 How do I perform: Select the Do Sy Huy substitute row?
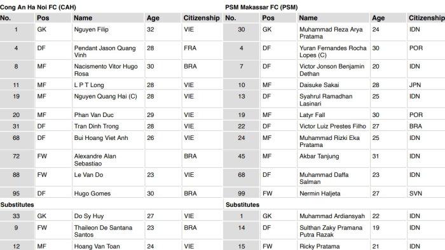pos(111,216)
